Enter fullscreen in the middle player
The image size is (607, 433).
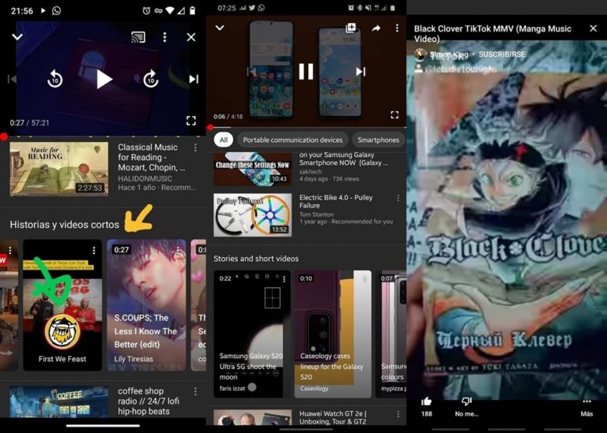(x=394, y=114)
